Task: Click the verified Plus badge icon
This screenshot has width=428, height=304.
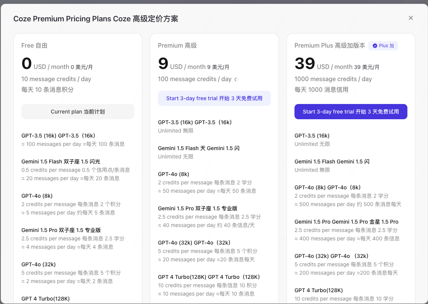Action: [x=375, y=46]
